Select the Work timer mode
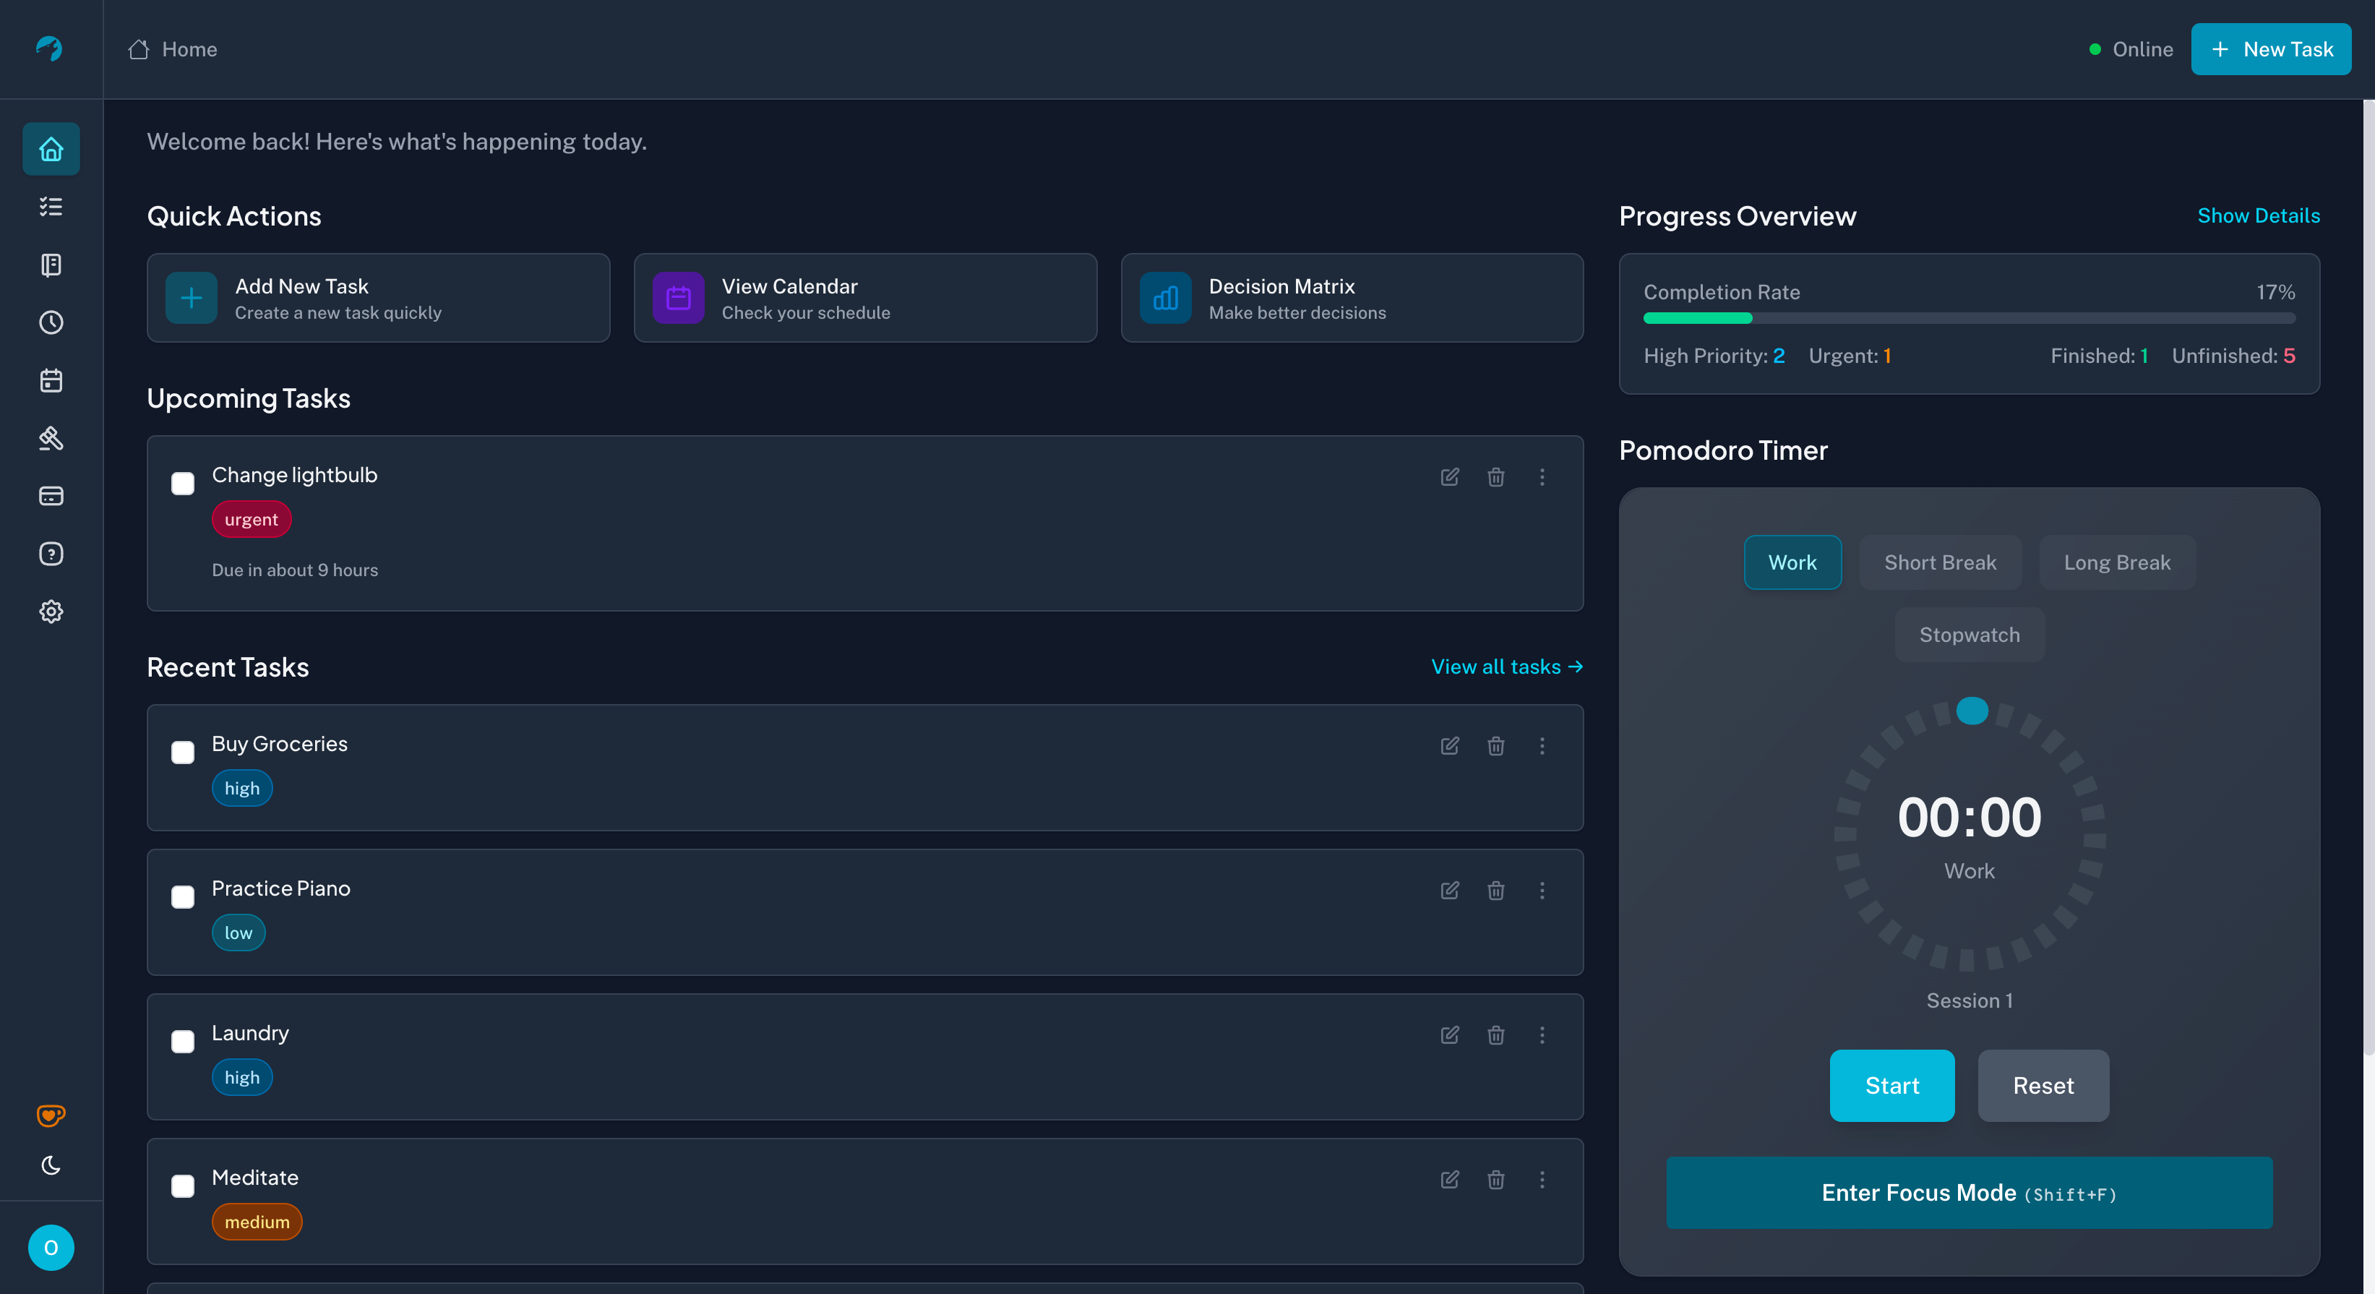This screenshot has height=1294, width=2375. click(1792, 562)
